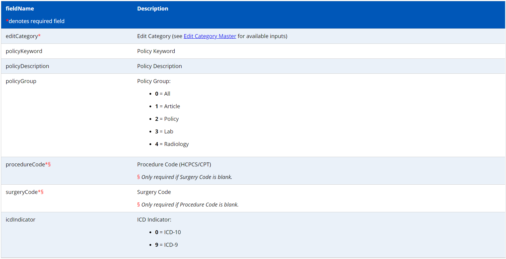
Task: Click the 'Only required if Surgery Code is blank' note
Action: [186, 177]
